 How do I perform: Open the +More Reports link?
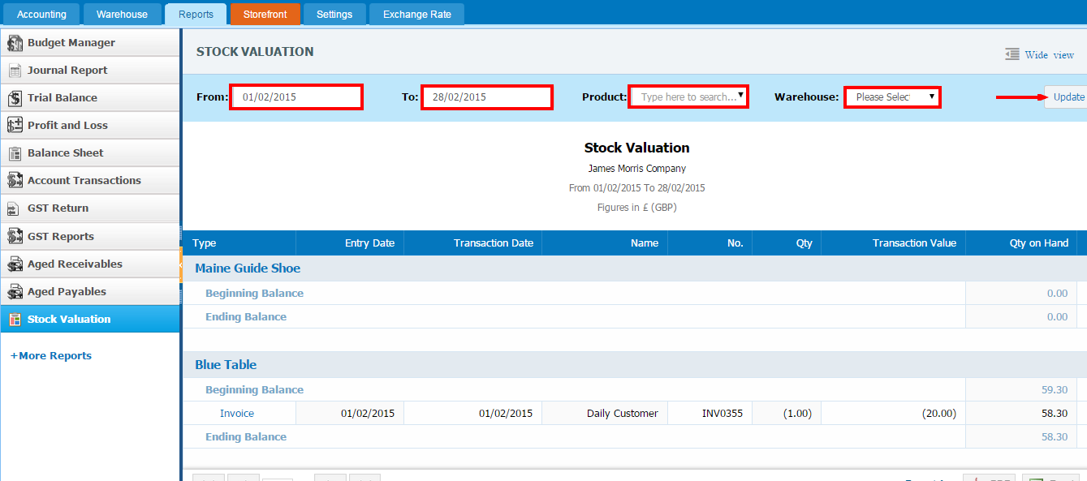pos(51,356)
